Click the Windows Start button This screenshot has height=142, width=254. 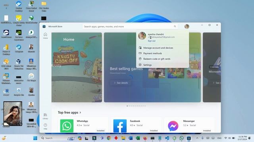35,138
